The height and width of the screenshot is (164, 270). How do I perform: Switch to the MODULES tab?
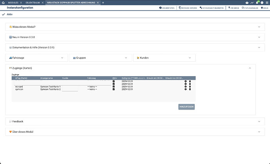(13, 3)
